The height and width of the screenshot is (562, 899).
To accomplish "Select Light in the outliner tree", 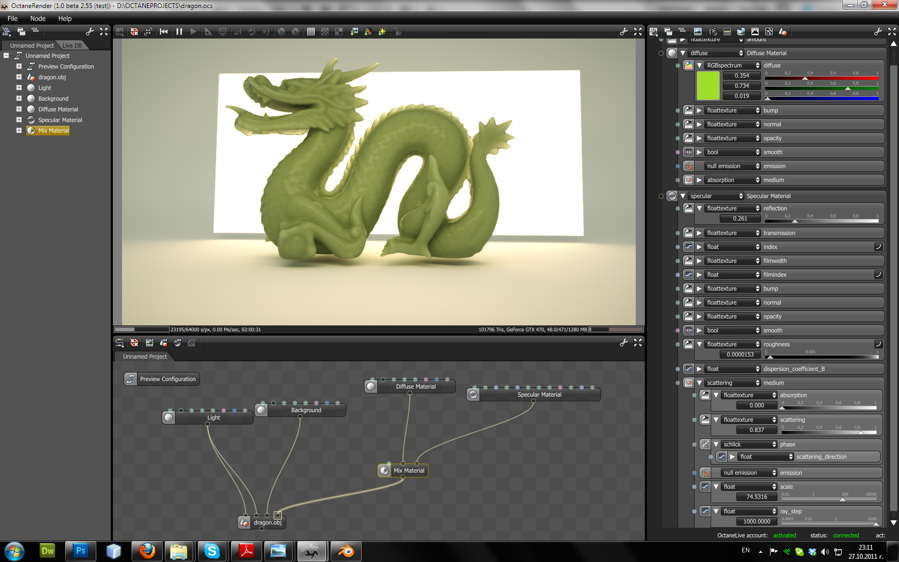I will coord(44,88).
